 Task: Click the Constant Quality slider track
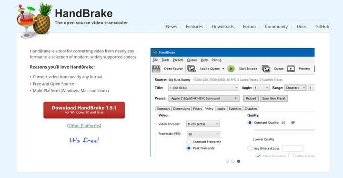tap(284, 130)
